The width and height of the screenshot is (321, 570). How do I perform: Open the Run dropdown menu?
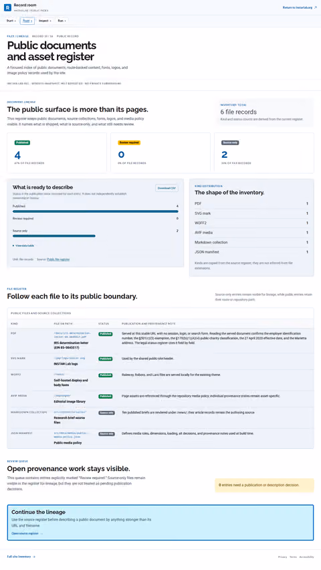[x=62, y=21]
